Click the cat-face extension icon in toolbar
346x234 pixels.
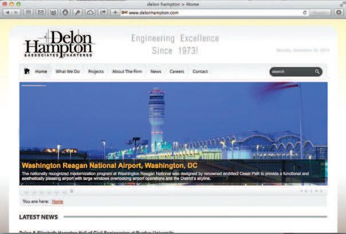click(x=53, y=13)
